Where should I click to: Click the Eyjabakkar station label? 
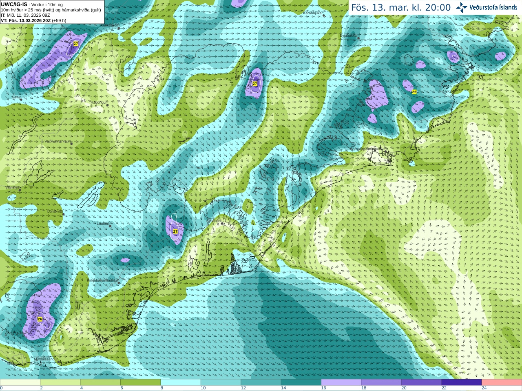click(349, 36)
